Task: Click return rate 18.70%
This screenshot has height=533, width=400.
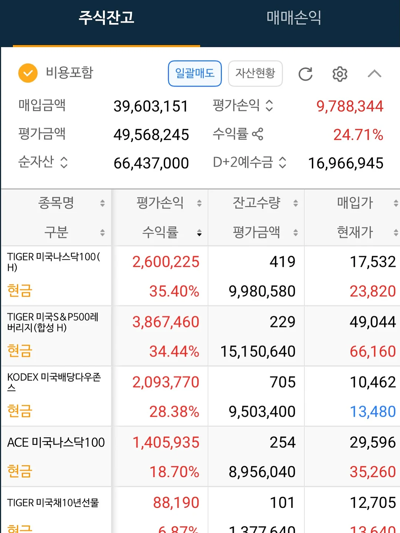Action: coord(174,472)
